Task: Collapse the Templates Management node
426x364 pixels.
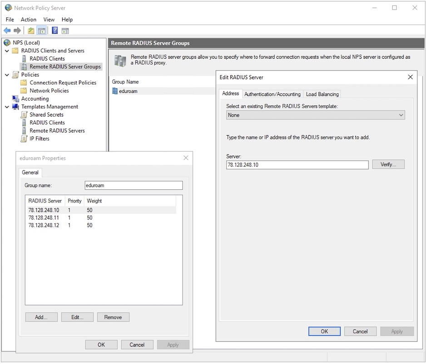Action: [7, 107]
